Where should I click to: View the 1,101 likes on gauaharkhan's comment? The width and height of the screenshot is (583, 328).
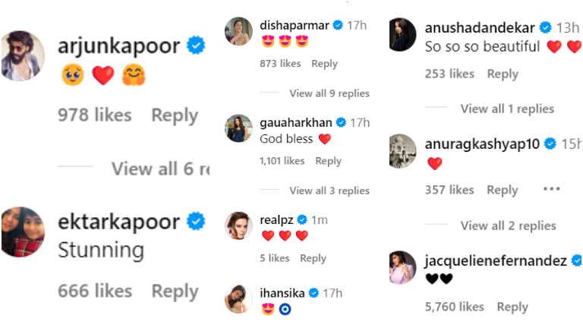pyautogui.click(x=282, y=161)
